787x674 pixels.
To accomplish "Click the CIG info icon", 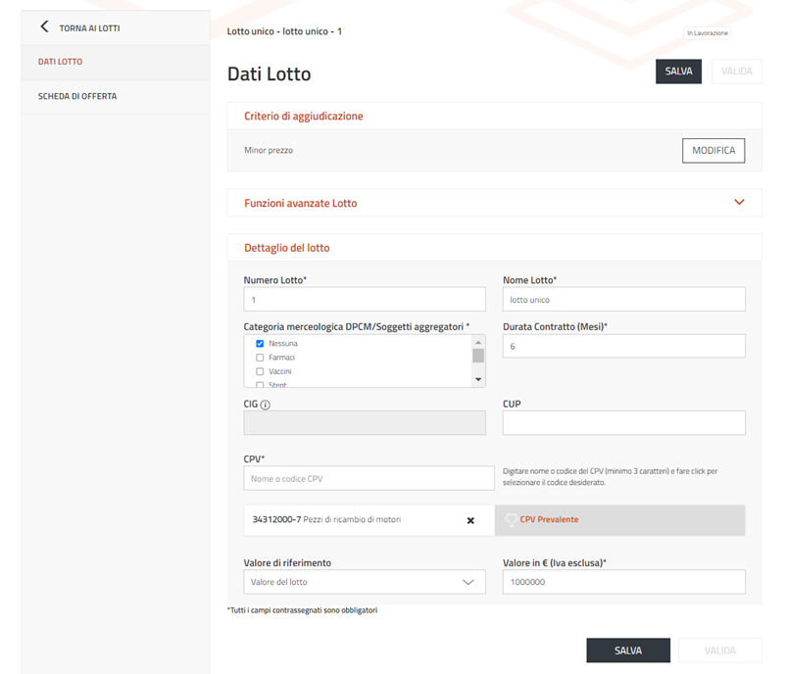I will point(266,405).
